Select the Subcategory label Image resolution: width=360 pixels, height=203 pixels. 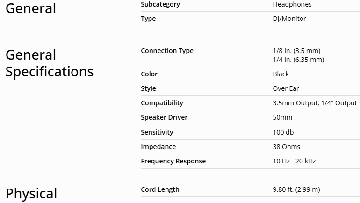[160, 4]
